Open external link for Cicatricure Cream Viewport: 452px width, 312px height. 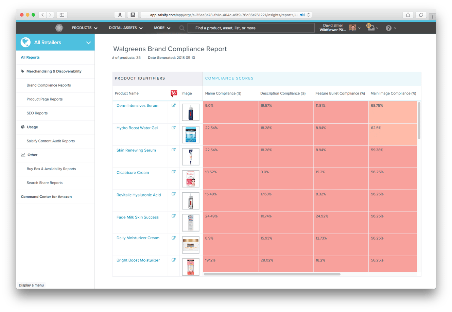[x=174, y=172]
